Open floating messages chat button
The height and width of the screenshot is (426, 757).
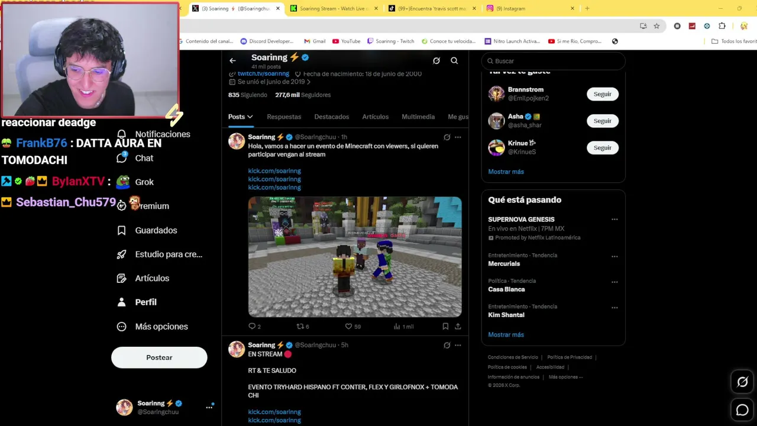pos(742,409)
